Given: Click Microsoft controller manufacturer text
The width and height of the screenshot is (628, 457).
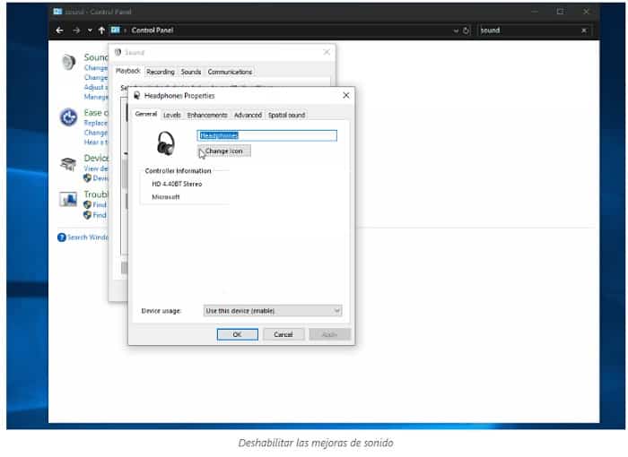Looking at the screenshot, I should point(166,197).
